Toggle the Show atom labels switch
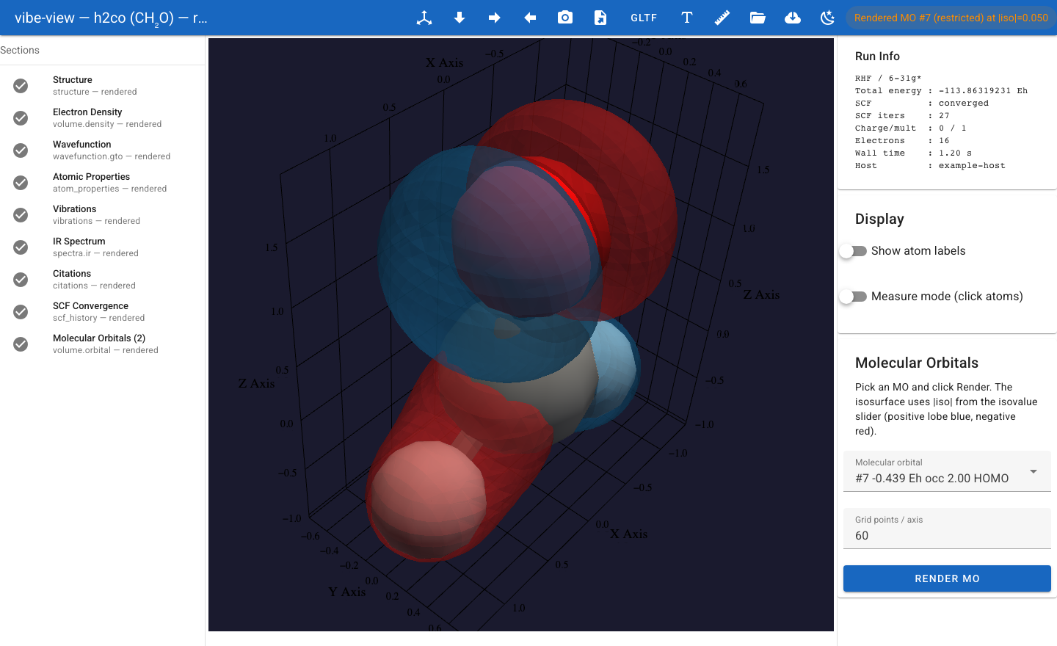 tap(853, 251)
